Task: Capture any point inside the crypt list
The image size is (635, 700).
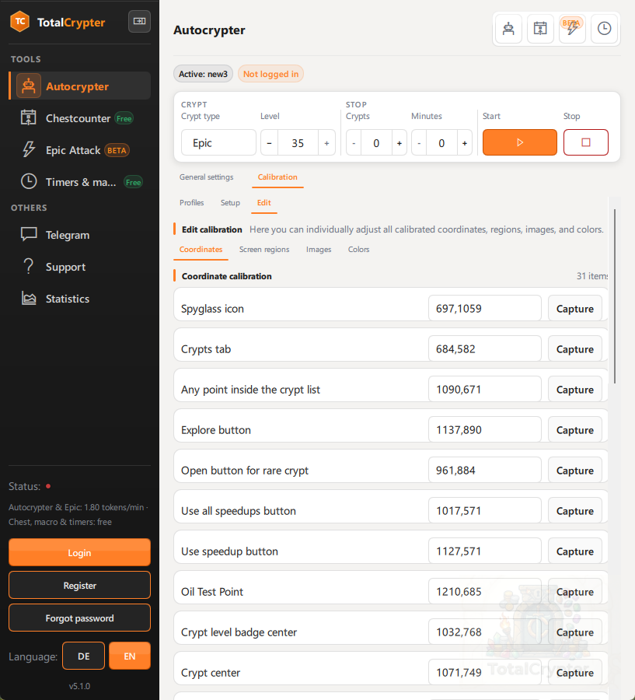Action: click(574, 390)
